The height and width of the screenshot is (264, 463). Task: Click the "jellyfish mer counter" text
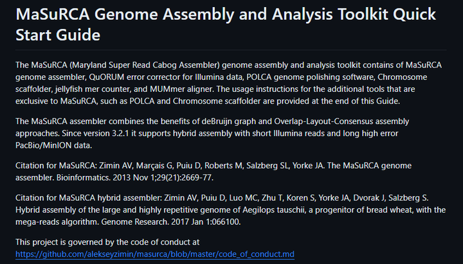coord(104,89)
